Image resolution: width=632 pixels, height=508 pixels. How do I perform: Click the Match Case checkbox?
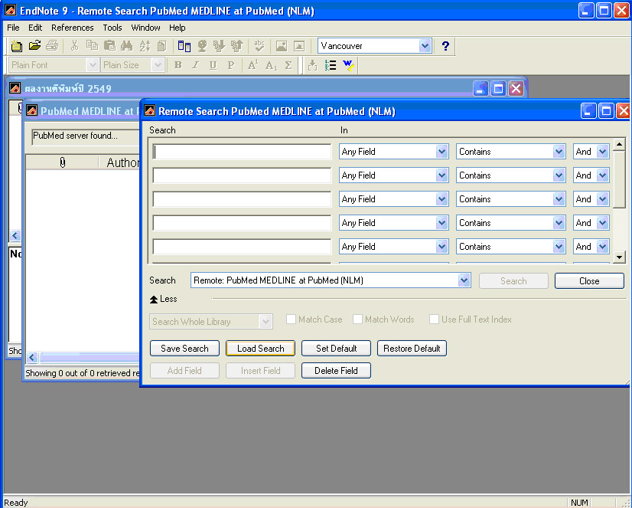click(x=291, y=320)
